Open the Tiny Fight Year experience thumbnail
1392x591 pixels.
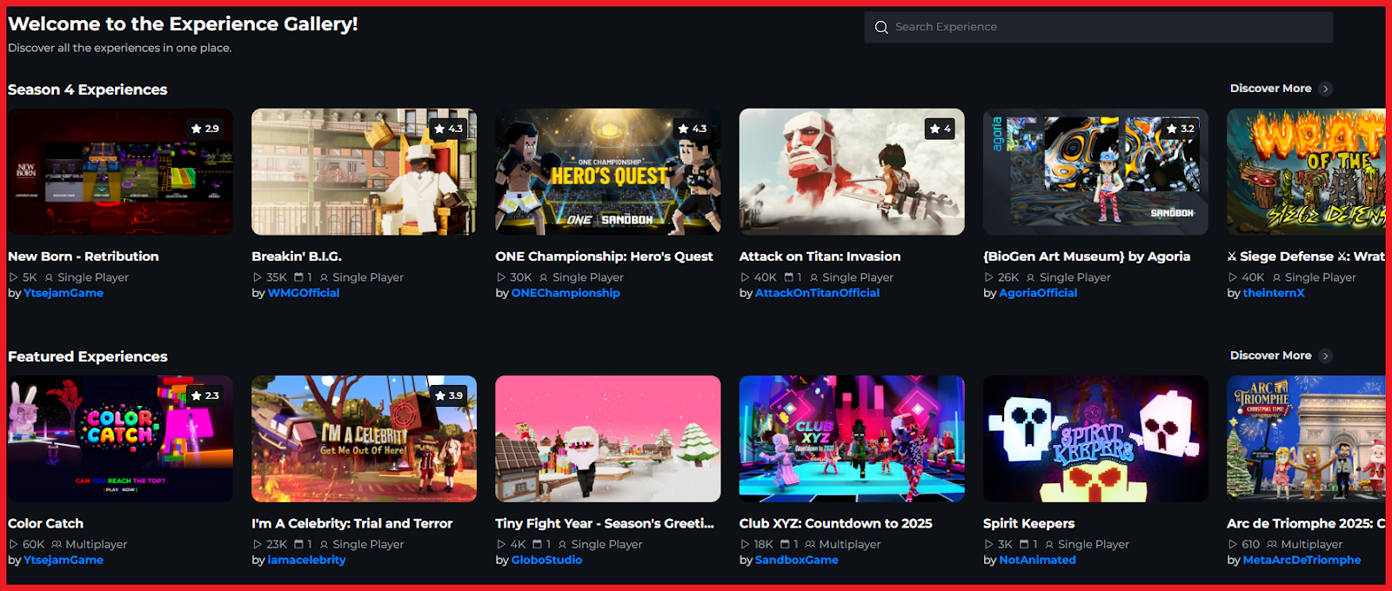point(608,438)
